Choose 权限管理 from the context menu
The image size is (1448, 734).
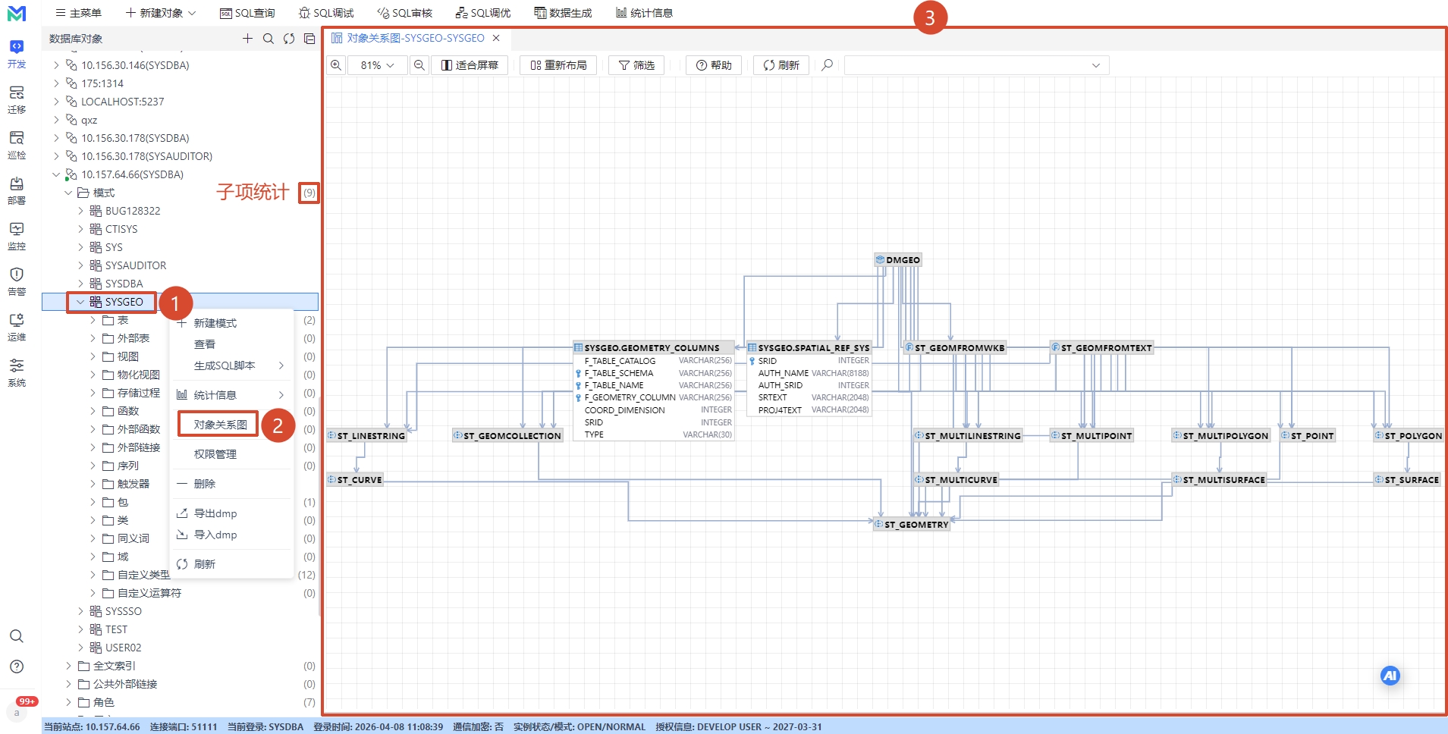[232, 454]
